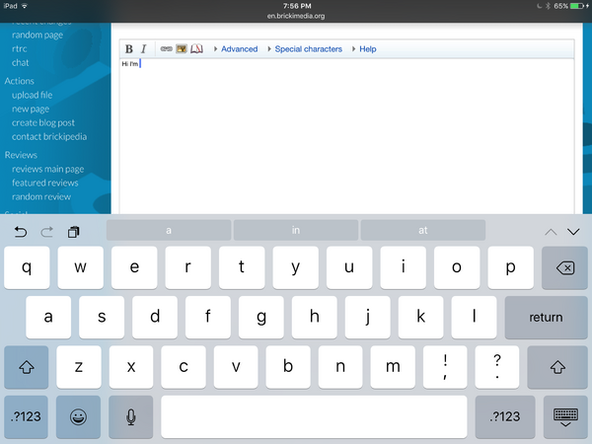Open the chat sidebar link
The image size is (592, 444).
pyautogui.click(x=21, y=63)
